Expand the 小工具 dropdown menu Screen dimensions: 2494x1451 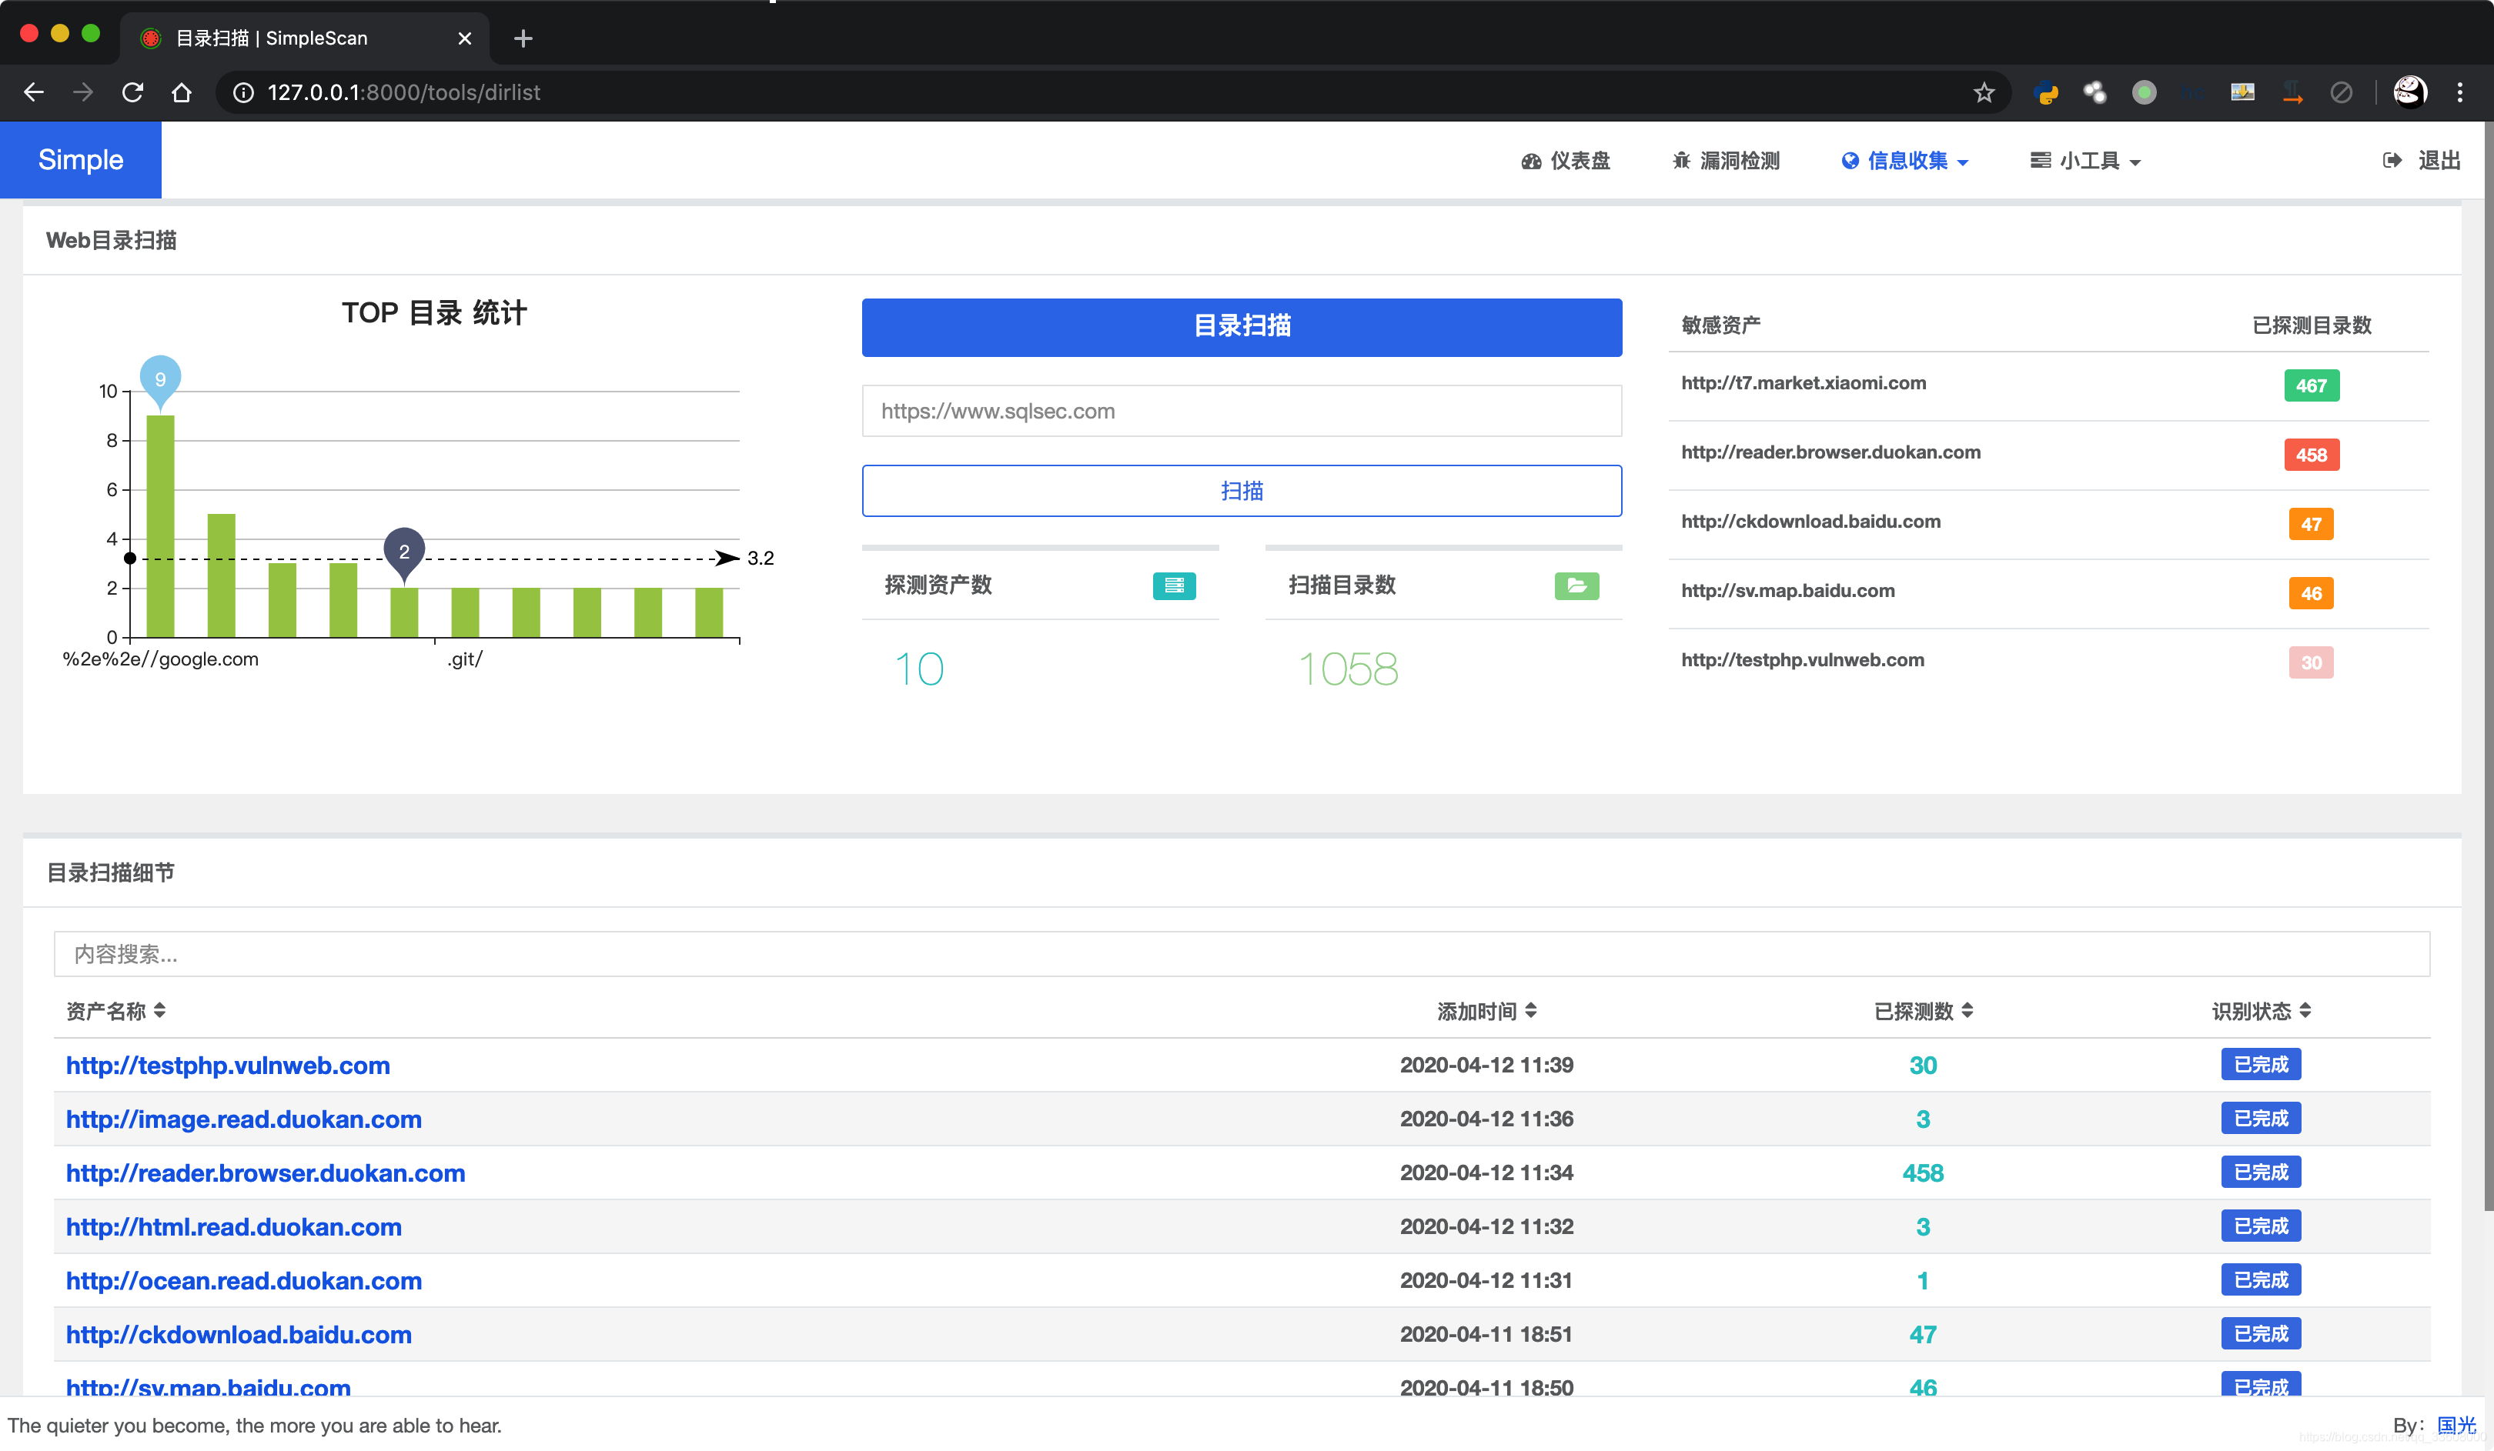[2085, 160]
